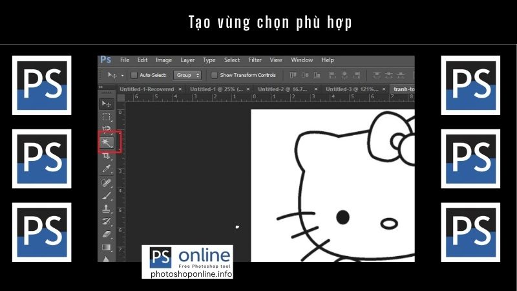Screen dimensions: 517x291
Task: Click the Align Left Edges icon
Action: [x=332, y=75]
